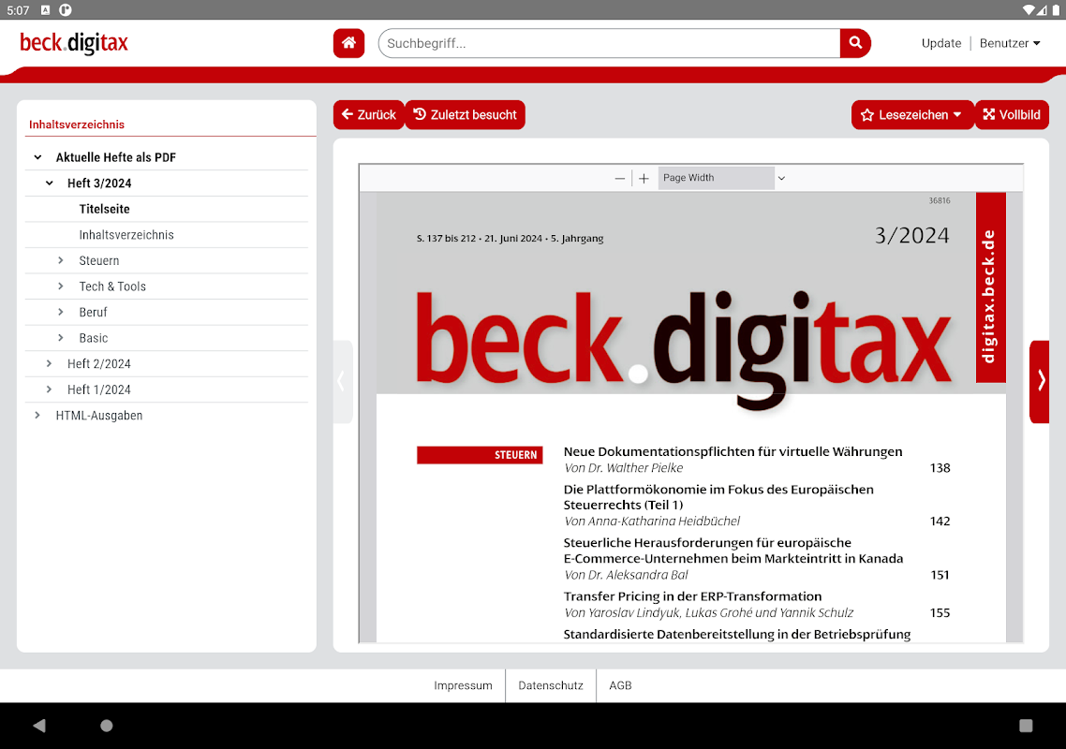This screenshot has height=749, width=1066.
Task: Go back with the Zurück button
Action: click(x=368, y=115)
